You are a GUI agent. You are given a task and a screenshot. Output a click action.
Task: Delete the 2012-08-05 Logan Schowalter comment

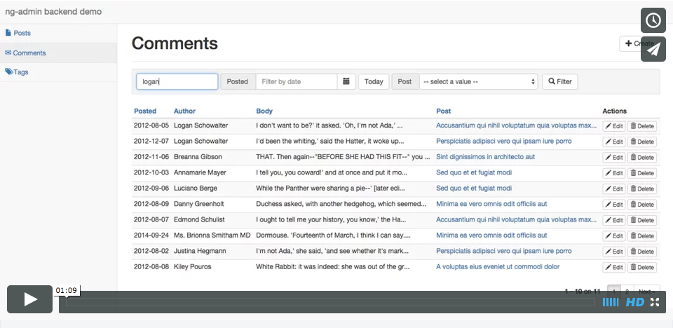click(x=642, y=126)
